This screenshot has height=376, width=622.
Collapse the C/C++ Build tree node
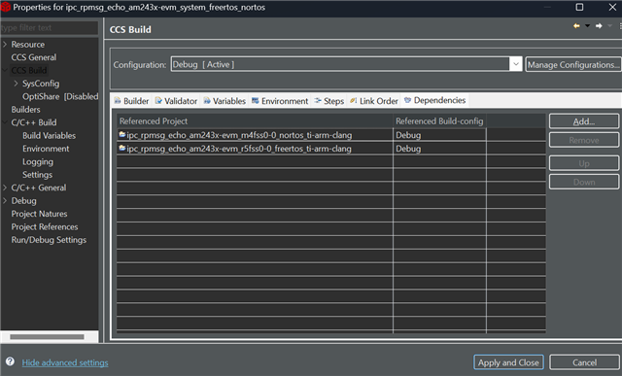click(5, 122)
